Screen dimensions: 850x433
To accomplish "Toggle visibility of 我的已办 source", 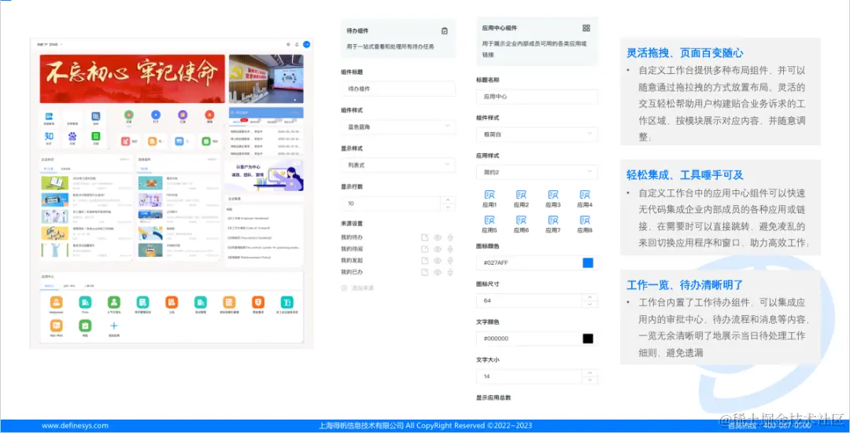I will pyautogui.click(x=438, y=272).
